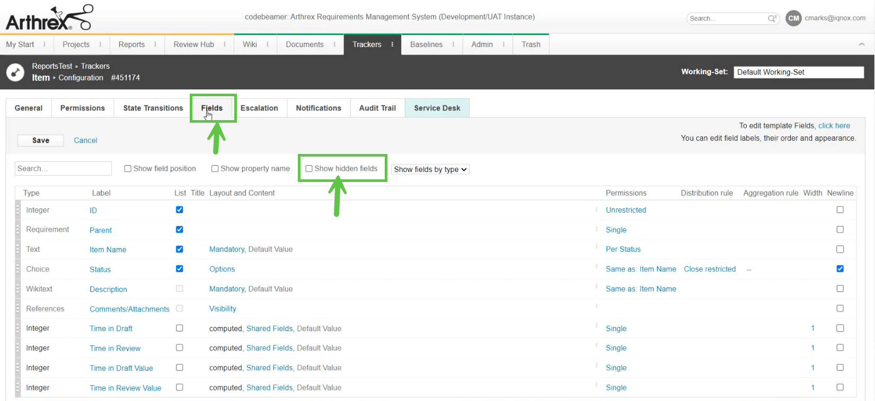The height and width of the screenshot is (401, 875).
Task: Click the search magnifier icon in header
Action: tap(772, 19)
